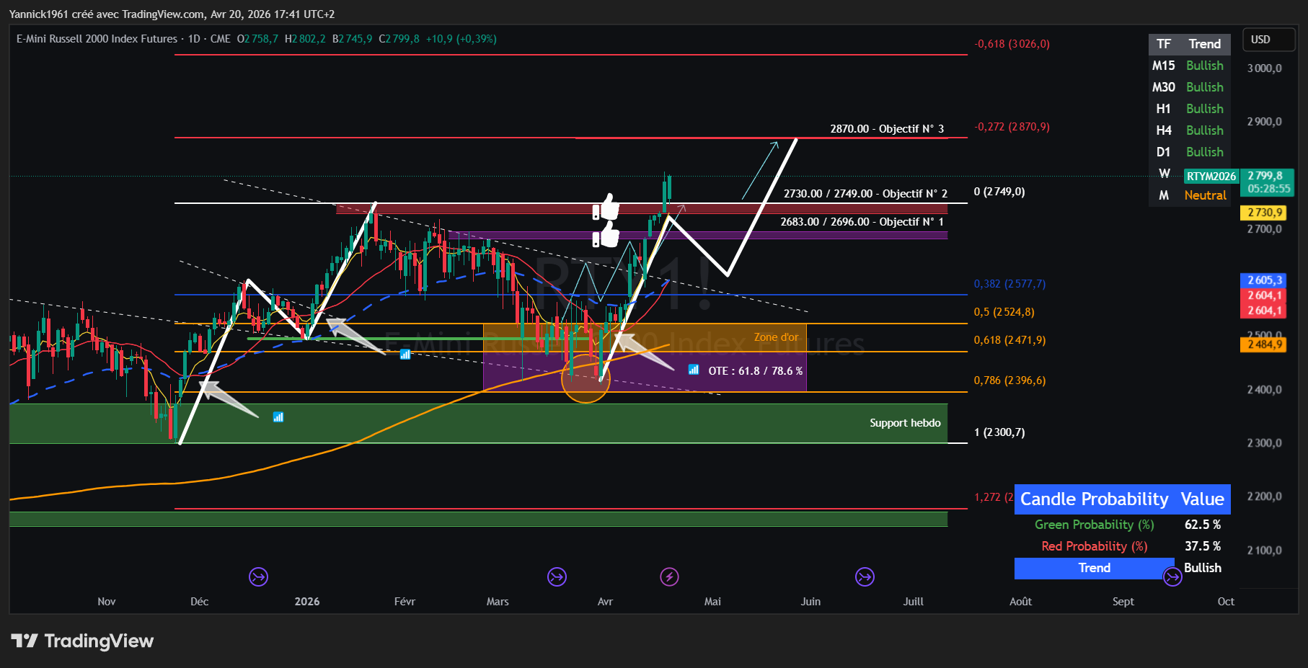1308x668 pixels.
Task: Open the event marker icon above Déc
Action: tap(258, 576)
